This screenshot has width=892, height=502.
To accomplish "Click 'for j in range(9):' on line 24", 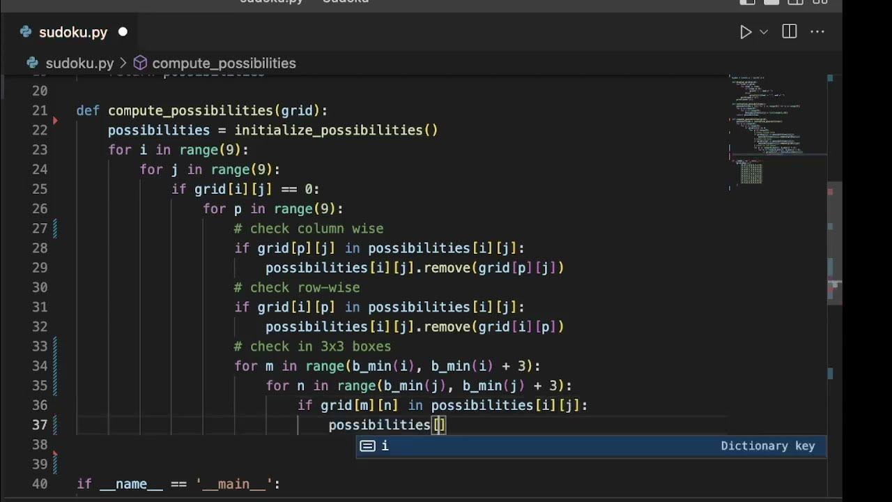I will pyautogui.click(x=210, y=169).
